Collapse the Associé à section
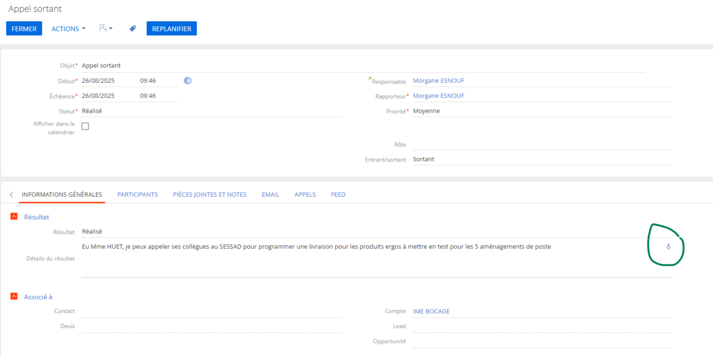713x356 pixels. tap(14, 296)
